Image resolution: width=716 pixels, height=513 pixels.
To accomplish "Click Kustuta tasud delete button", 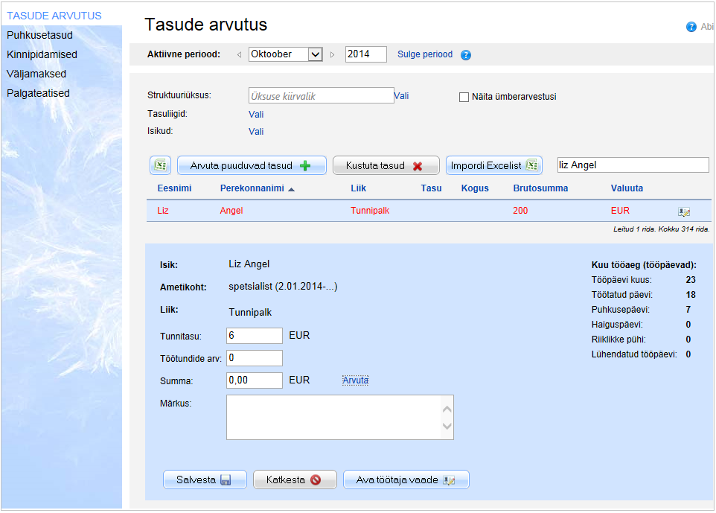I will 385,165.
